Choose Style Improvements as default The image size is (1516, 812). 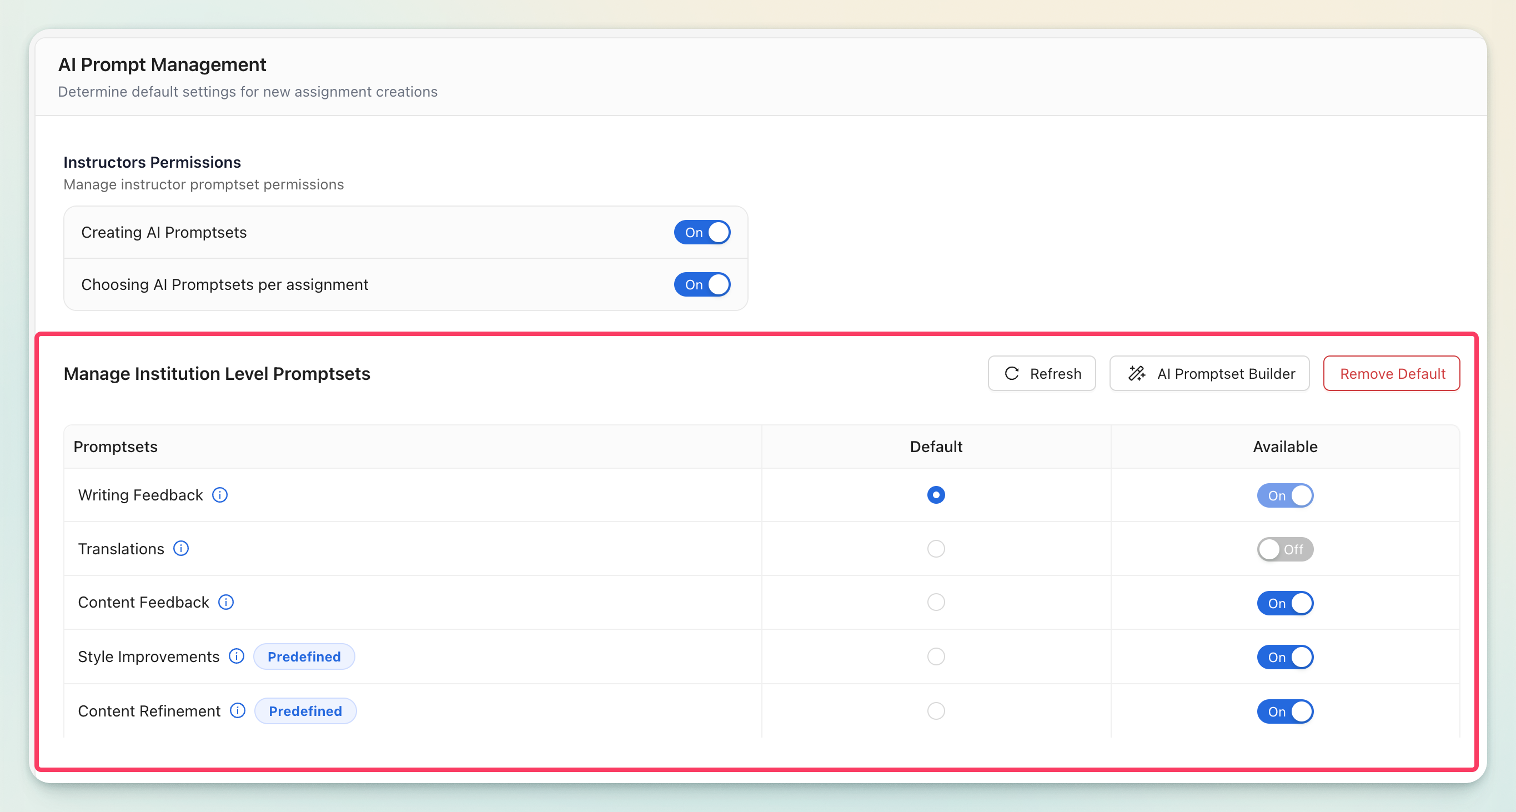click(x=936, y=656)
